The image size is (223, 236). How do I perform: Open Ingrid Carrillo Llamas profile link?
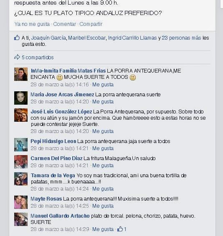pyautogui.click(x=132, y=38)
